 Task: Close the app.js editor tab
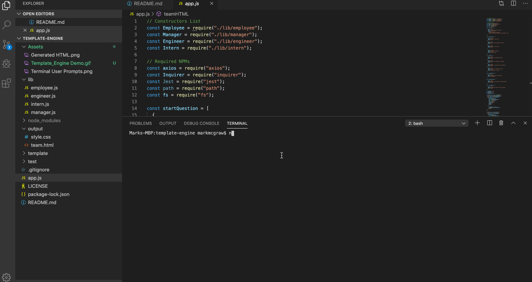coord(212,4)
